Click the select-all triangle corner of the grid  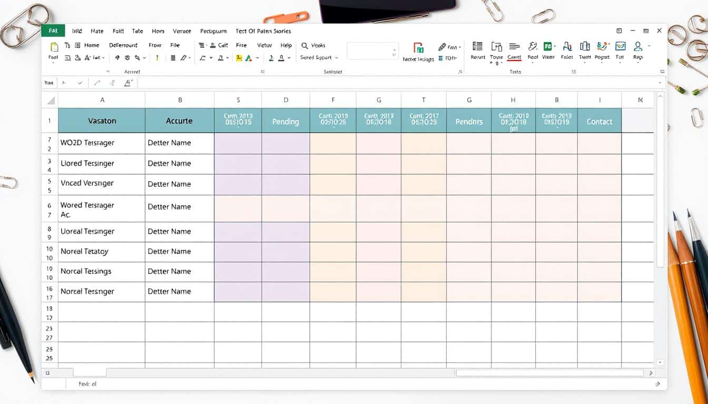[x=51, y=100]
